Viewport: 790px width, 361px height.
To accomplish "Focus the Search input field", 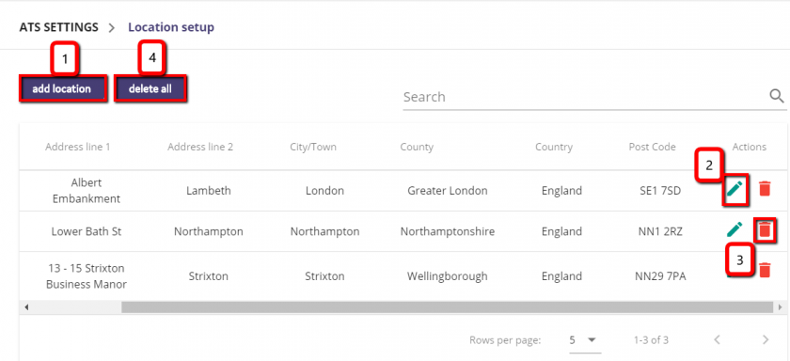I will tap(585, 97).
